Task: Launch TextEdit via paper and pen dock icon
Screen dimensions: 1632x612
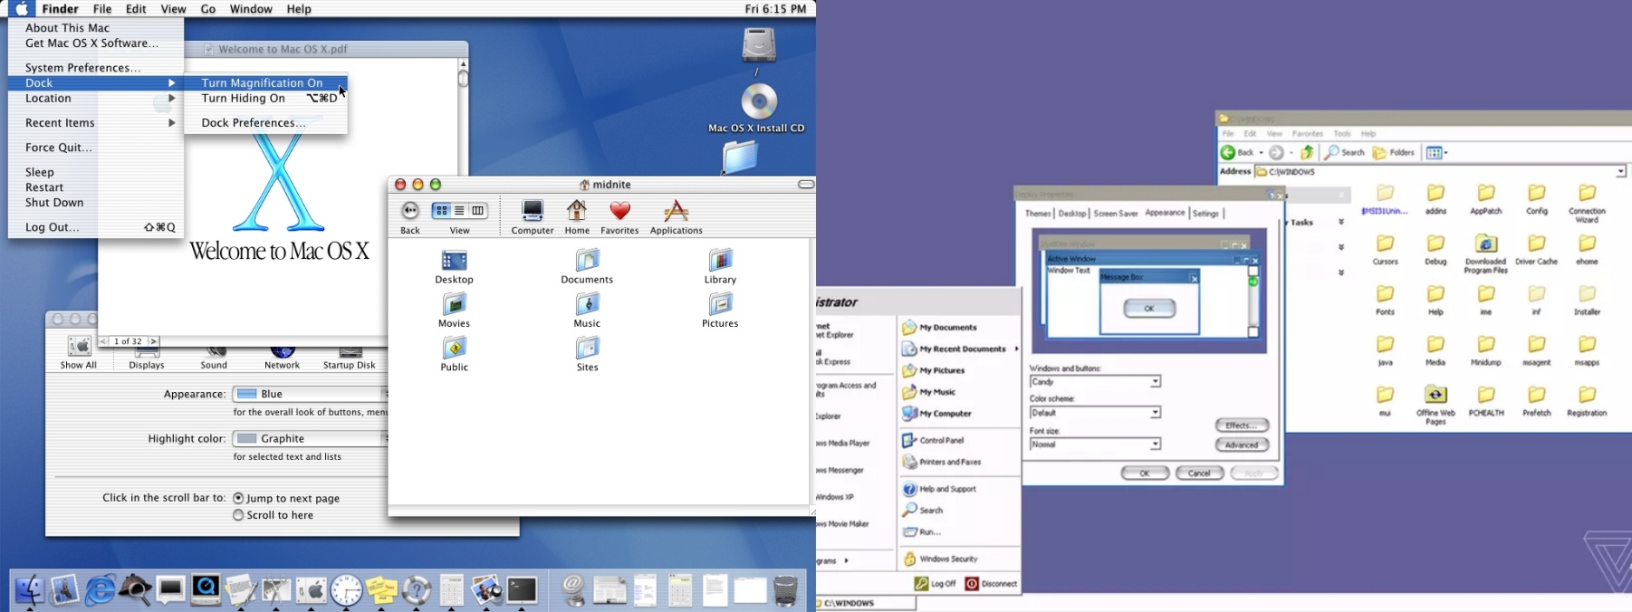Action: (x=241, y=590)
